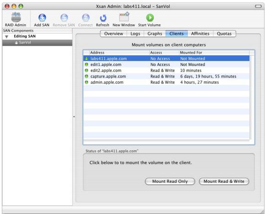Select the capture.apple.com client row
Image resolution: width=265 pixels, height=214 pixels.
coord(166,76)
